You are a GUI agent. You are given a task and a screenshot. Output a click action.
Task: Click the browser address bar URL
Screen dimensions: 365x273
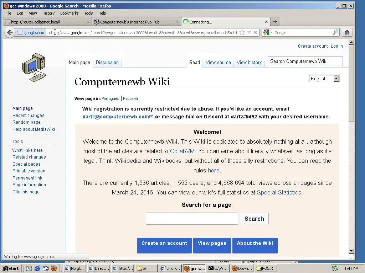click(x=142, y=33)
